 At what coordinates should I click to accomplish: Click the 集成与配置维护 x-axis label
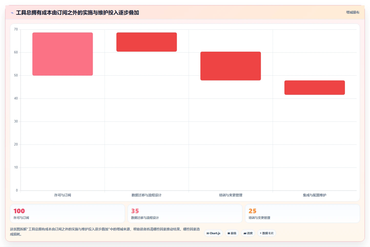click(315, 195)
